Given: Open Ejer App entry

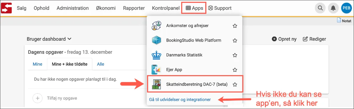Looking at the screenshot, I should [x=194, y=70].
